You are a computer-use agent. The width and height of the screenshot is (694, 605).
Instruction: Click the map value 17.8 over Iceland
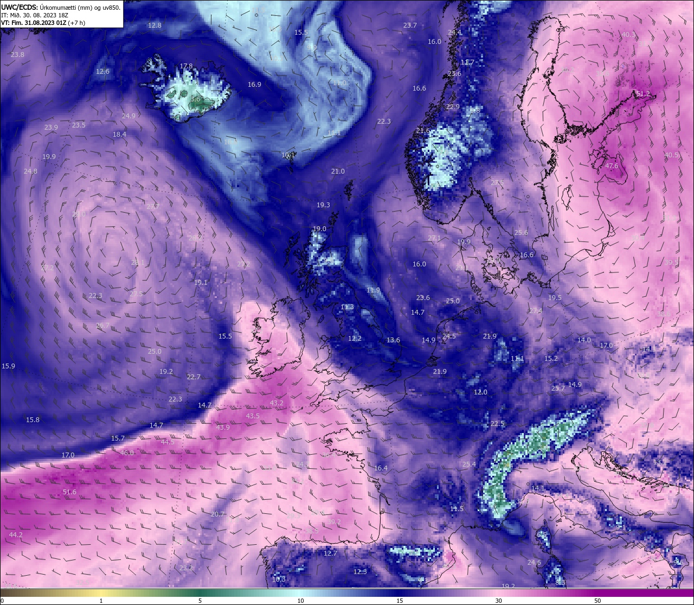186,66
